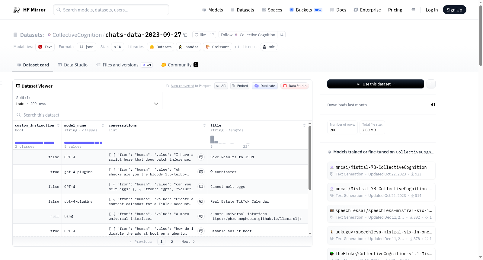Click the mit license tag
This screenshot has width=483, height=260.
[x=269, y=47]
